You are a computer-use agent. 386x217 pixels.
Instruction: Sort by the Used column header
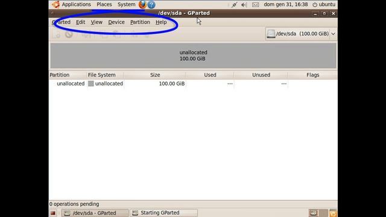click(x=210, y=75)
